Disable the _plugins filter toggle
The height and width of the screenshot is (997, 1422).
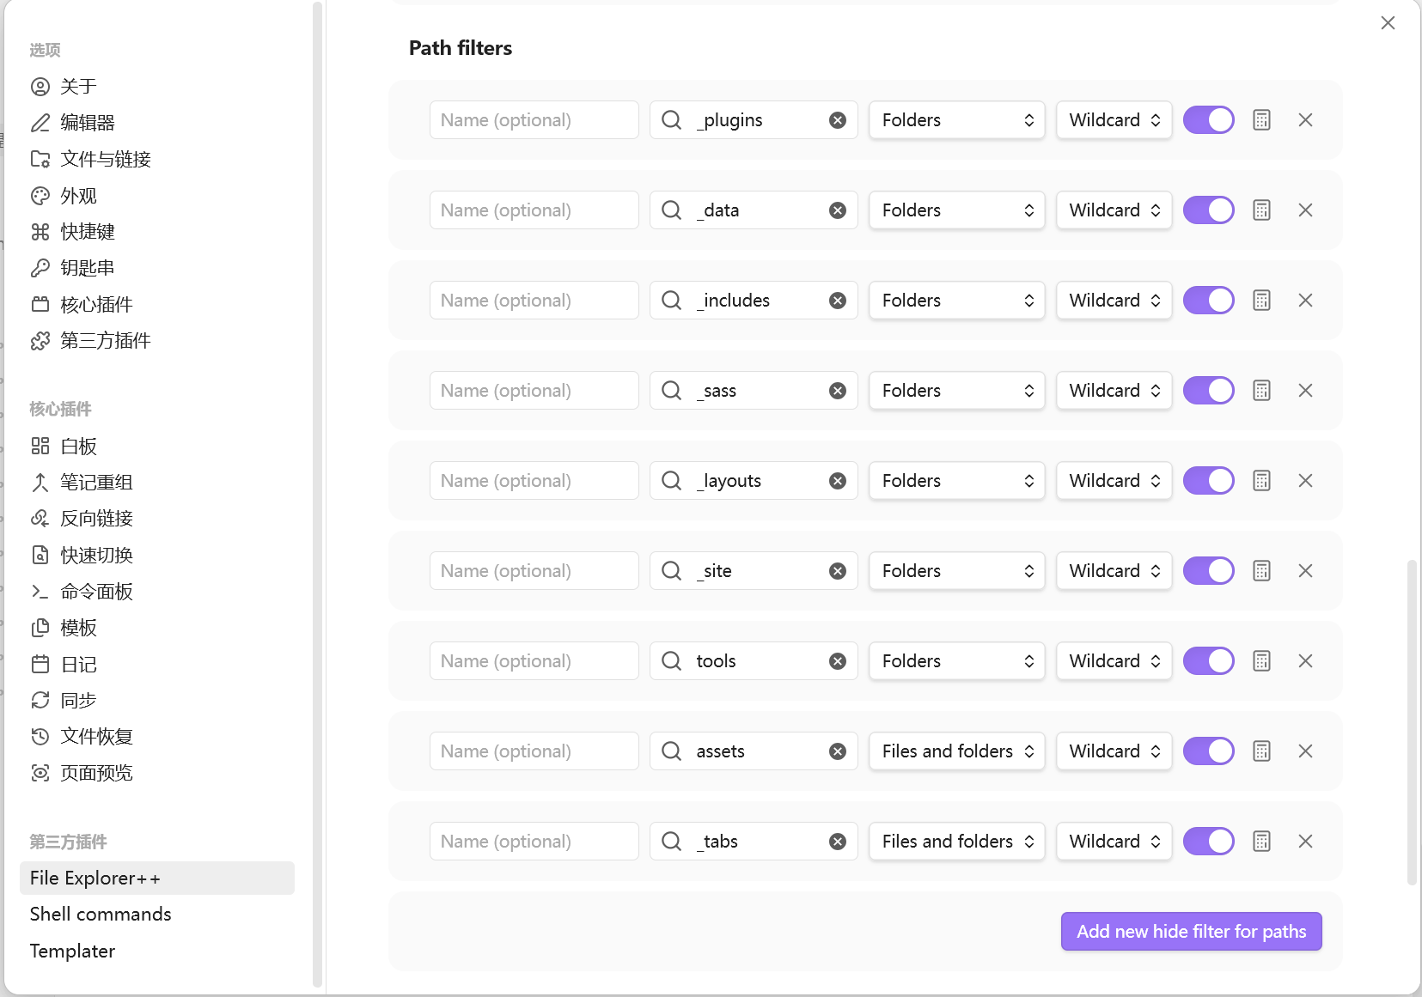point(1208,120)
